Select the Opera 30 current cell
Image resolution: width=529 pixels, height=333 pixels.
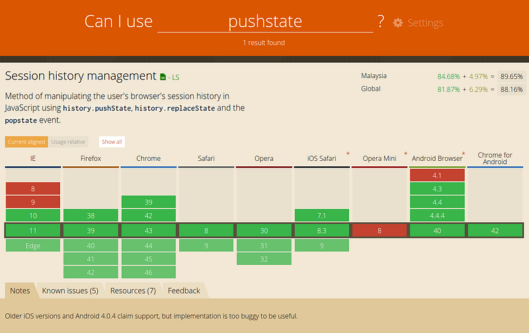(x=264, y=230)
